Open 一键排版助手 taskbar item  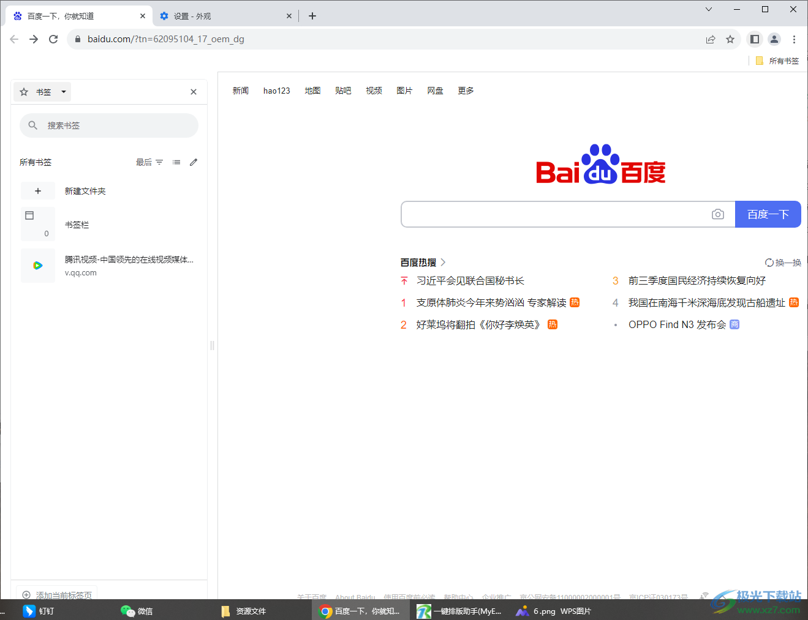point(459,611)
